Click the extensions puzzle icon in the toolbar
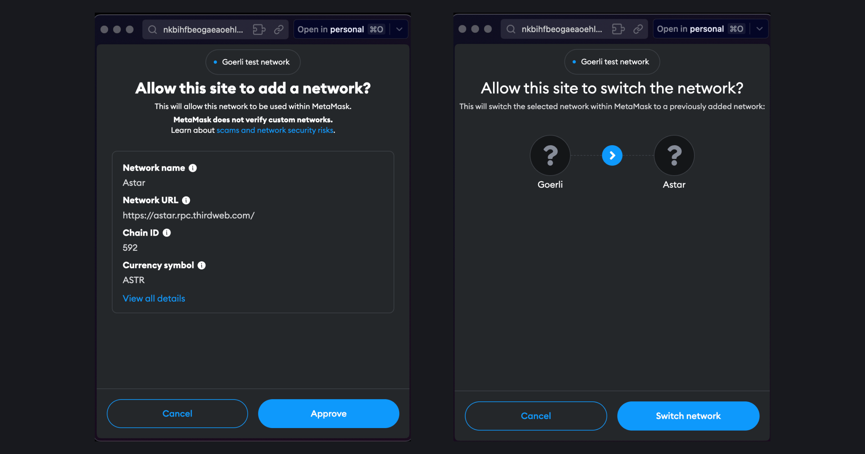This screenshot has height=454, width=865. coord(259,29)
